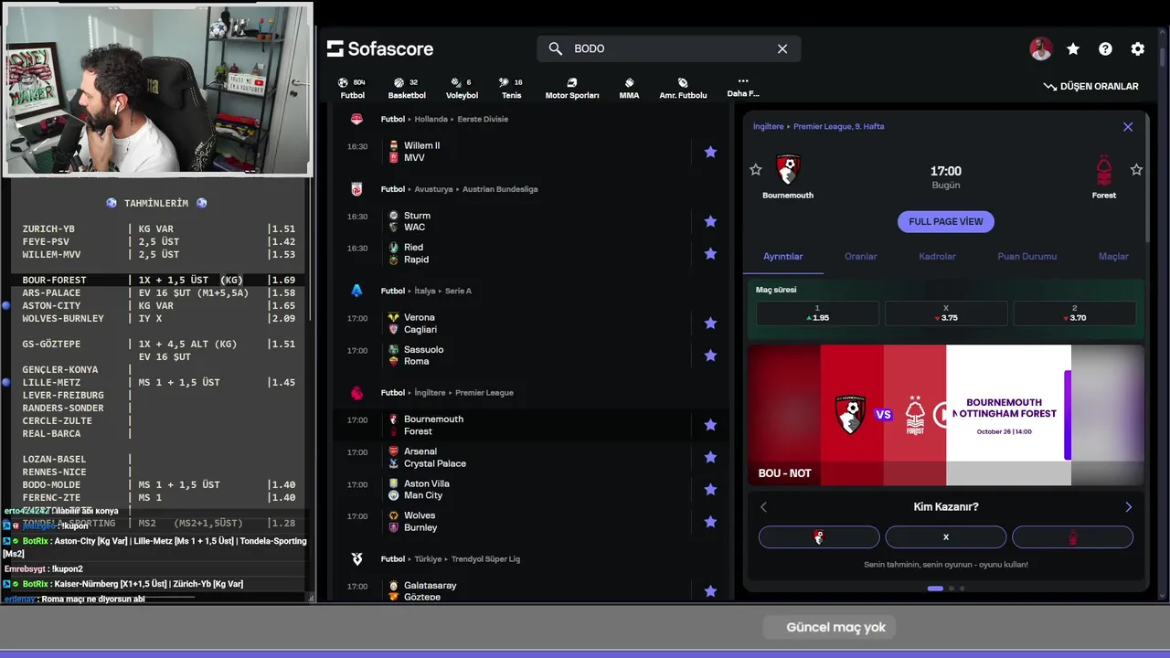Favorite the Forest team star

1136,169
